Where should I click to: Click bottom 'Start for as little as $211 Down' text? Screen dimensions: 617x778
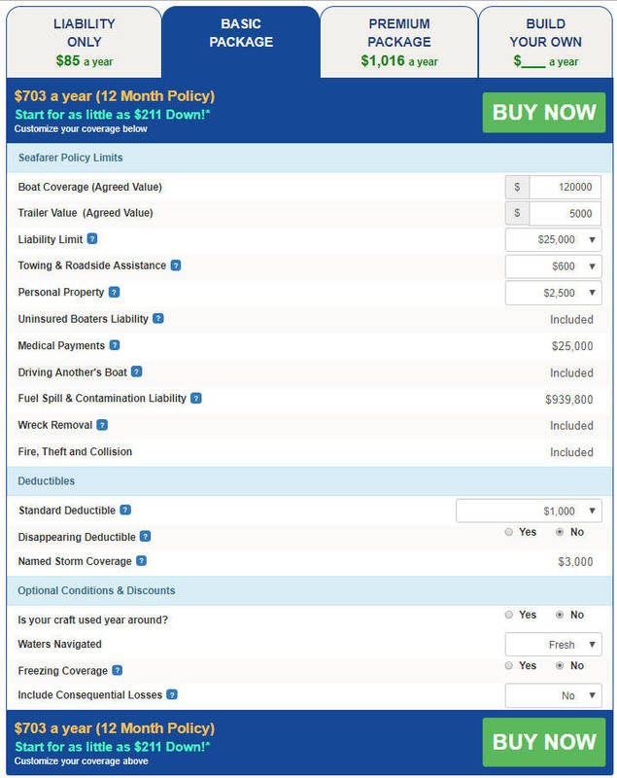(x=113, y=746)
